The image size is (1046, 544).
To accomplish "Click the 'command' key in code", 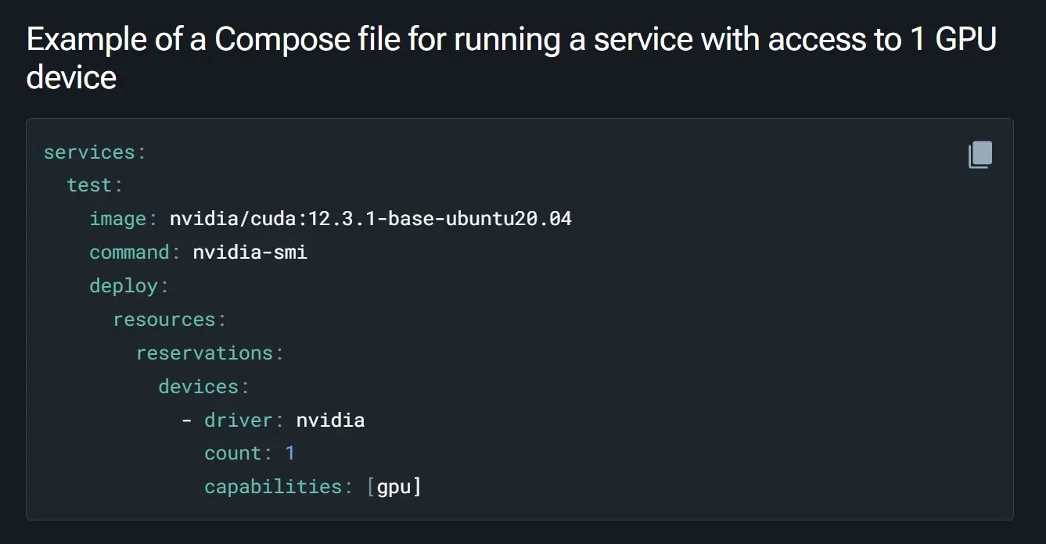I will (129, 252).
